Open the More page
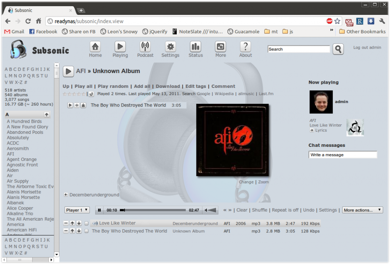Image resolution: width=390 pixels, height=264 pixels. pos(221,49)
